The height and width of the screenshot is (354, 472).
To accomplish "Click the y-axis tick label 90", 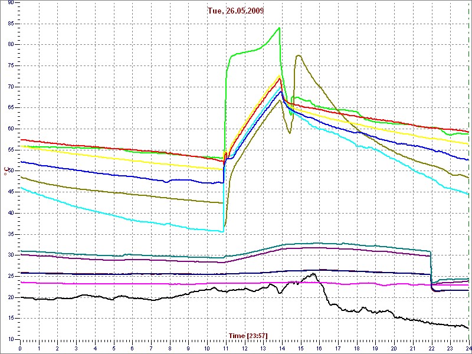I will click(x=11, y=2).
